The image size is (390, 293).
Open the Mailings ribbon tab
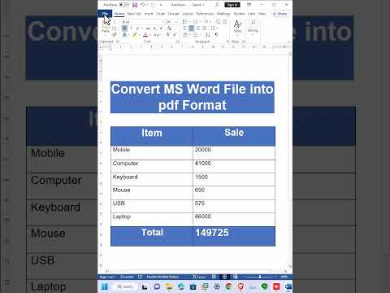tap(223, 14)
